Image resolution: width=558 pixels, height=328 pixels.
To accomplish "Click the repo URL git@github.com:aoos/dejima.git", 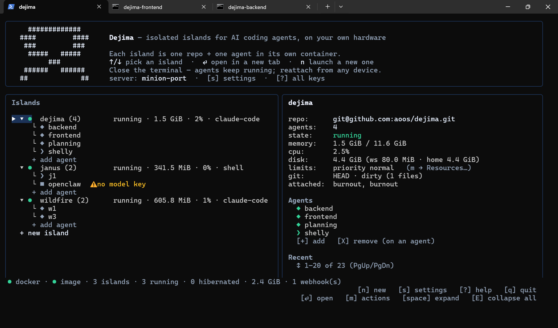I will point(394,119).
